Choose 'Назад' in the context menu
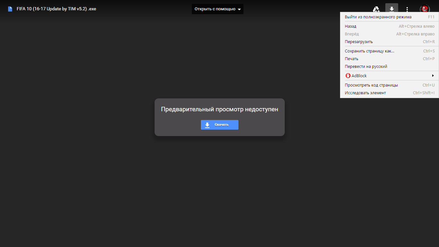 390,26
